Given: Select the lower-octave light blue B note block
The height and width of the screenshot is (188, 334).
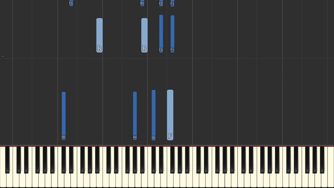Looking at the screenshot, I should (x=99, y=35).
